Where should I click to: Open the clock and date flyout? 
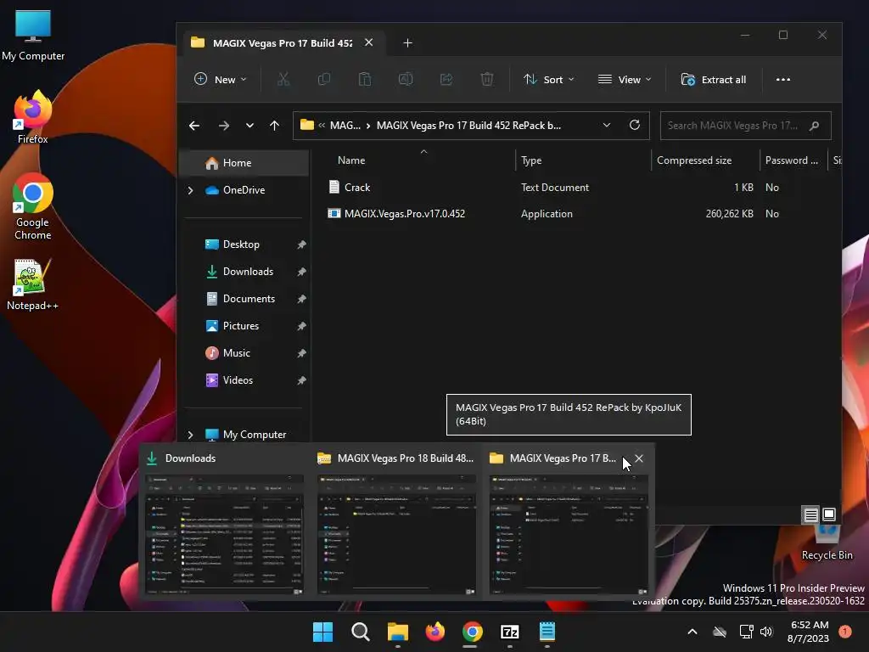pyautogui.click(x=808, y=632)
